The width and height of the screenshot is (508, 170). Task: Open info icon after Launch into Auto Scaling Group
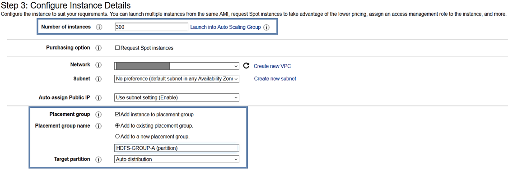tap(266, 28)
